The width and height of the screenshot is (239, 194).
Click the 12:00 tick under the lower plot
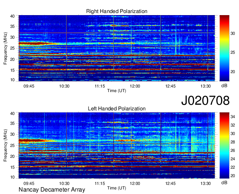point(135,183)
